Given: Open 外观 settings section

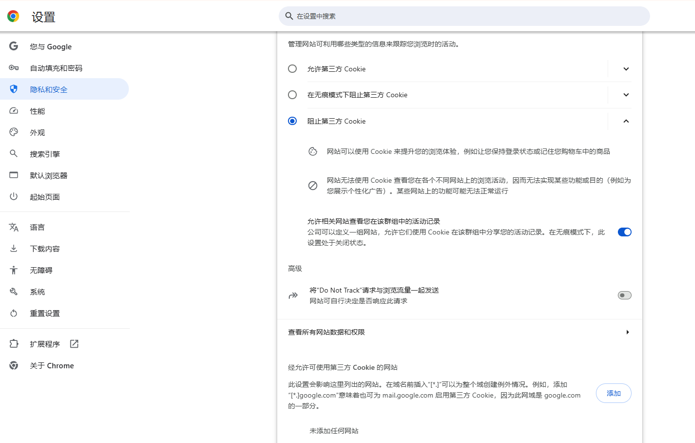Looking at the screenshot, I should point(65,132).
